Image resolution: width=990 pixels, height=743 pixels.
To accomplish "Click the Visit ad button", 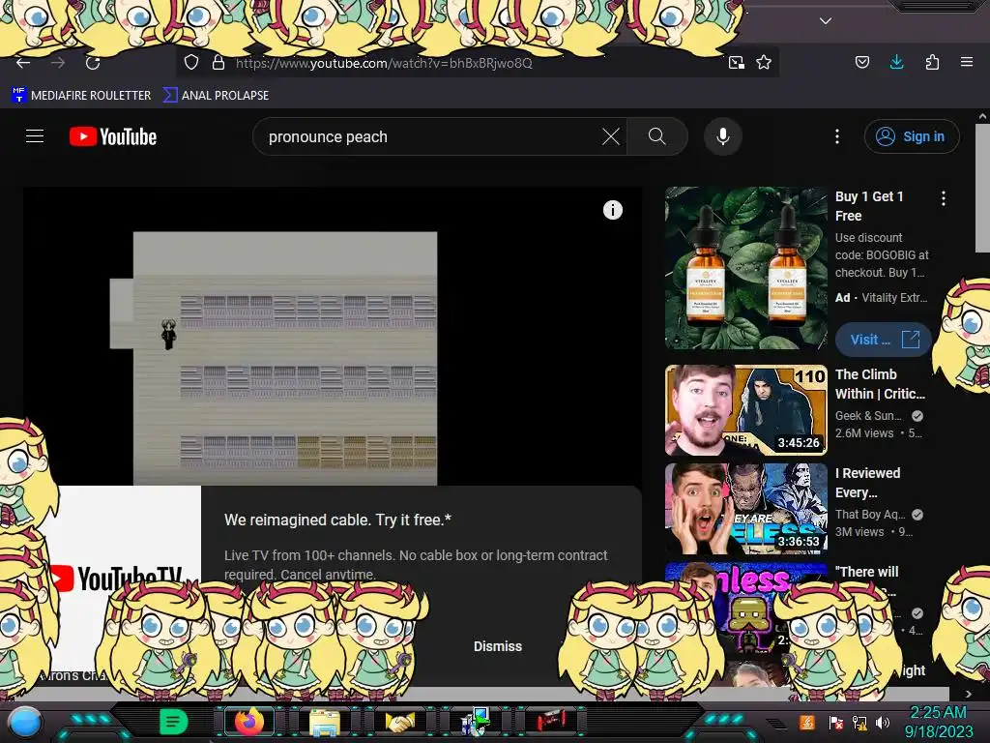I will tap(883, 340).
